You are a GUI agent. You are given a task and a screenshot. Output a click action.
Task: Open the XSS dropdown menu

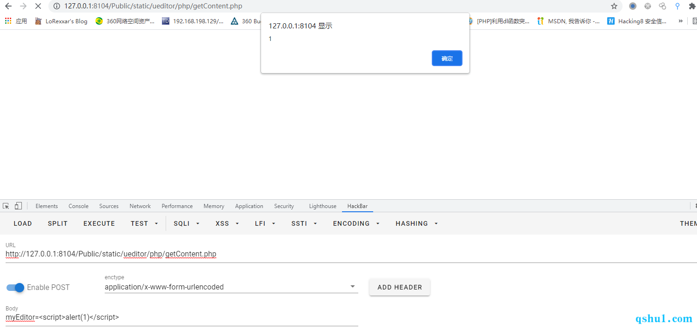(227, 223)
